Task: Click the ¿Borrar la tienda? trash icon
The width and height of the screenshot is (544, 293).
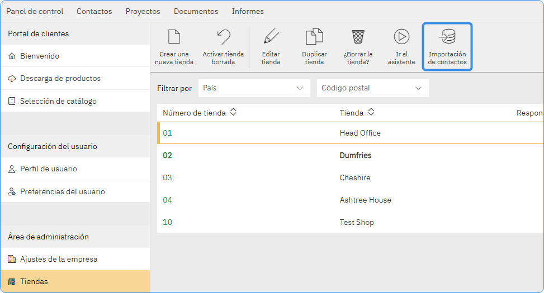Action: tap(358, 37)
